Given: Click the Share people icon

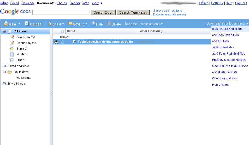Looking at the screenshot, I should coord(50,23).
